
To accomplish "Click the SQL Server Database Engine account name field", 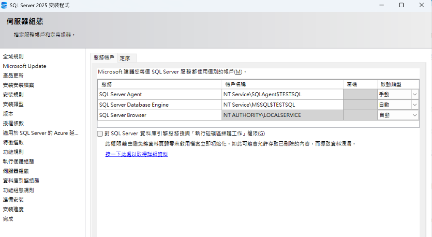I will tap(282, 105).
